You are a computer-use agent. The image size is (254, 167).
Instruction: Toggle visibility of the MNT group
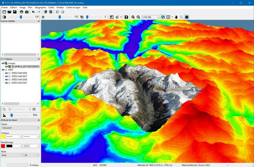3,70
